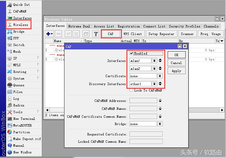This screenshot has height=158, width=226.
Task: Click the Scanner button
Action: [x=187, y=34]
